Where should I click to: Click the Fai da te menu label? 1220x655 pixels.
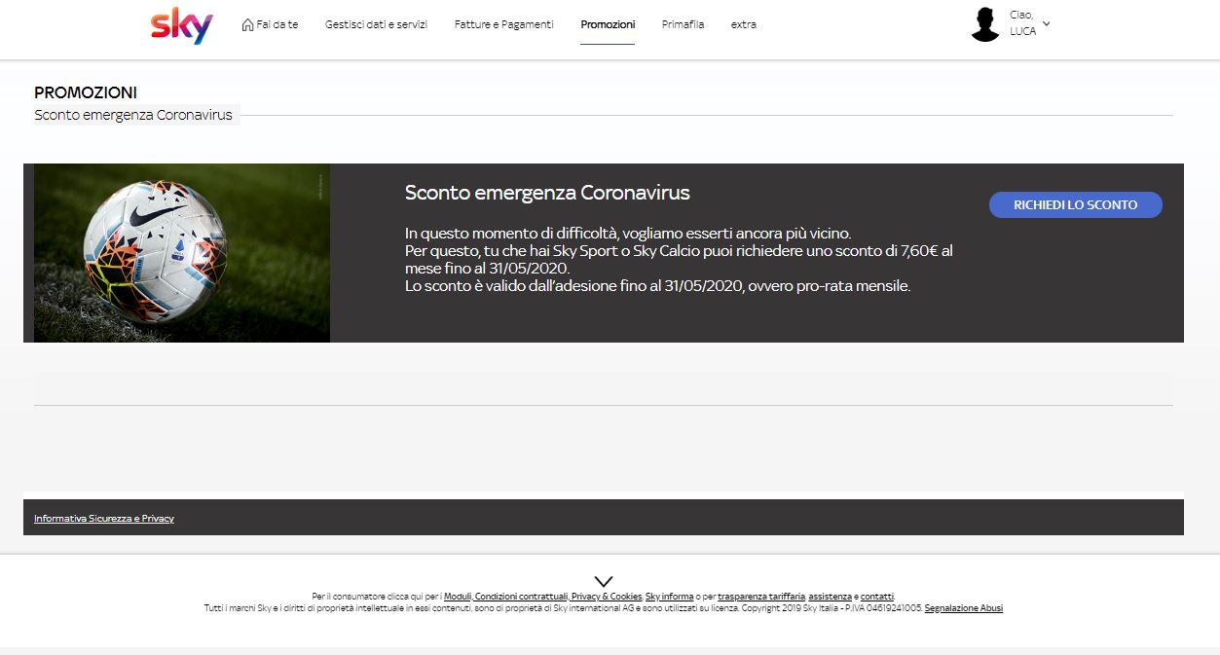[x=277, y=24]
